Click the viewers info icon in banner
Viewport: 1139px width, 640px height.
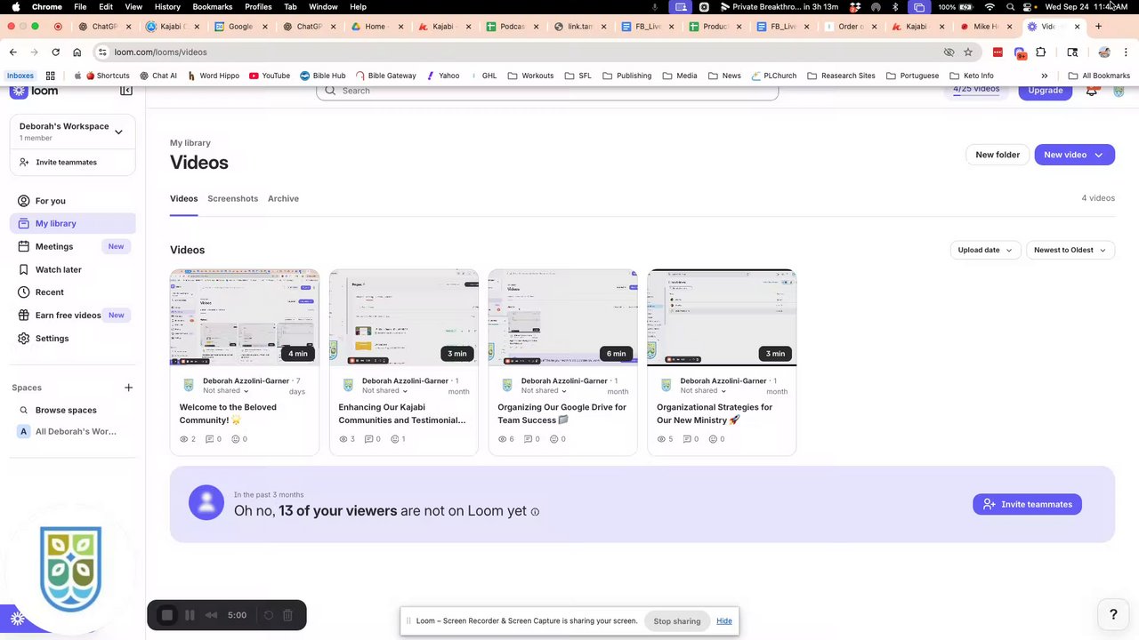pyautogui.click(x=535, y=512)
